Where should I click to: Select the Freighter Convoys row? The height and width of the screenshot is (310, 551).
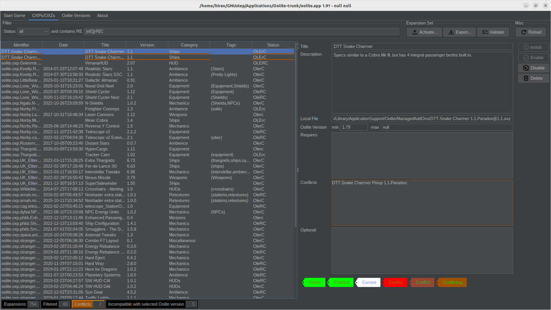pos(147,109)
